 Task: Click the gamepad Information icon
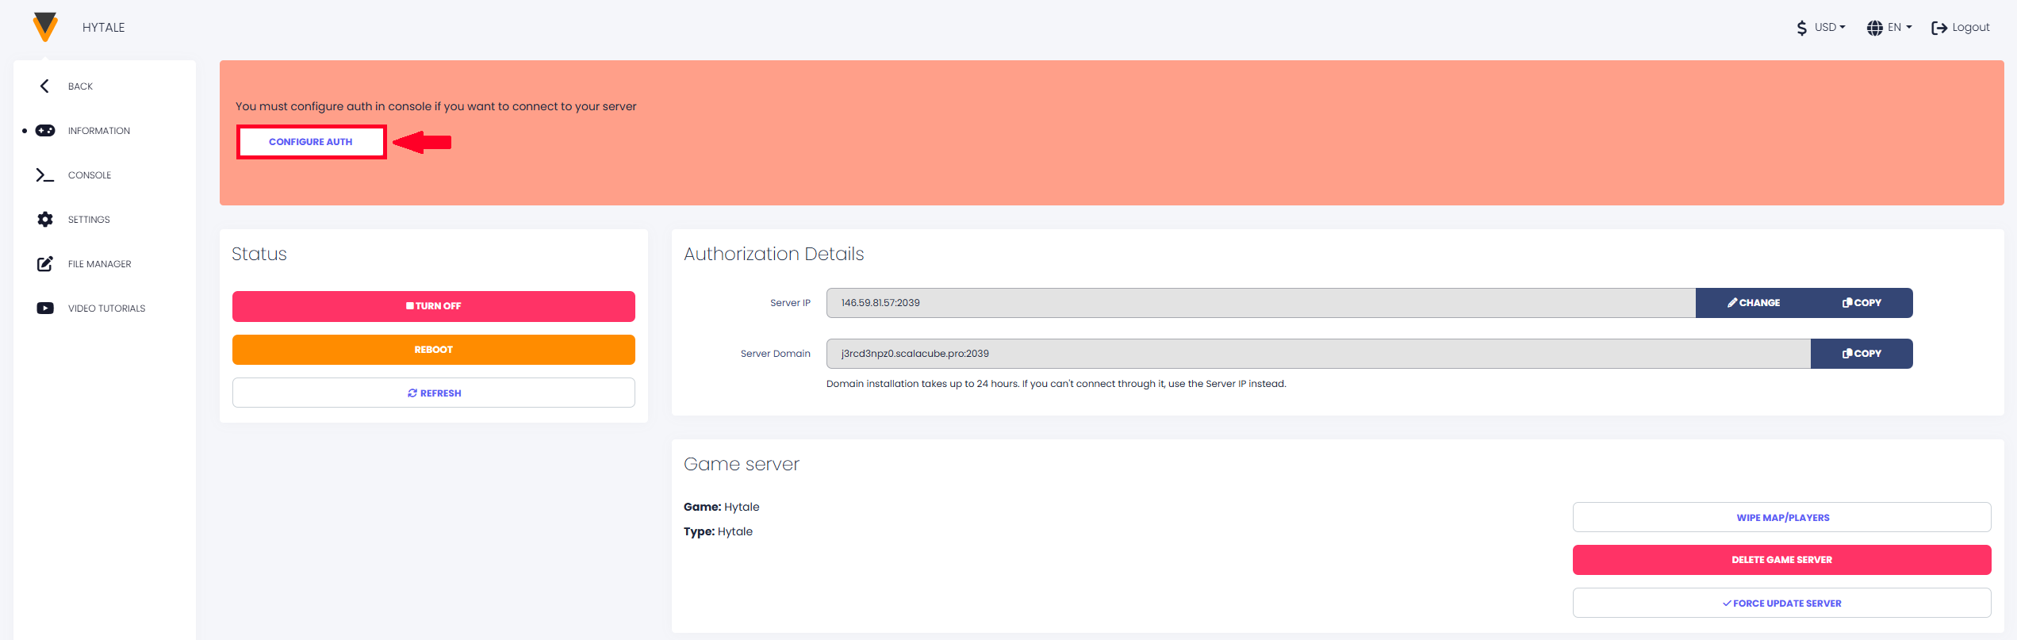[45, 130]
